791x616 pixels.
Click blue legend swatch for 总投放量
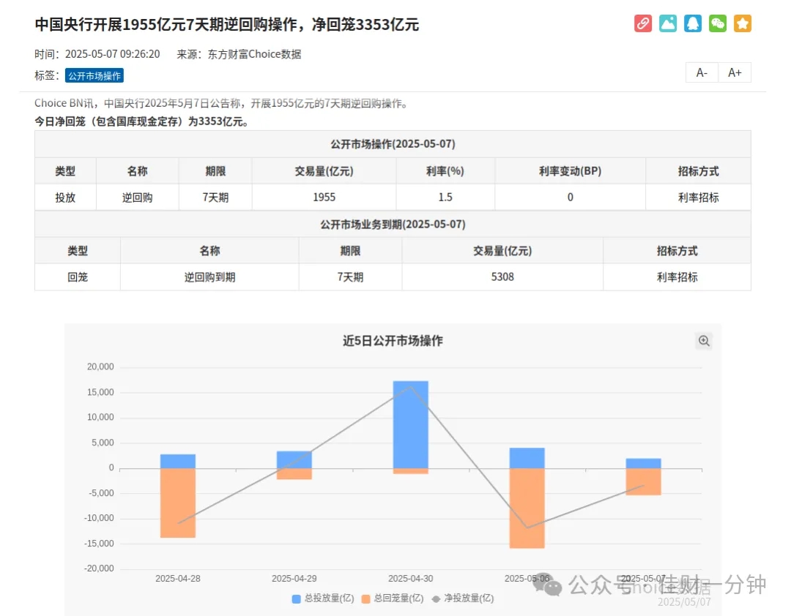296,599
